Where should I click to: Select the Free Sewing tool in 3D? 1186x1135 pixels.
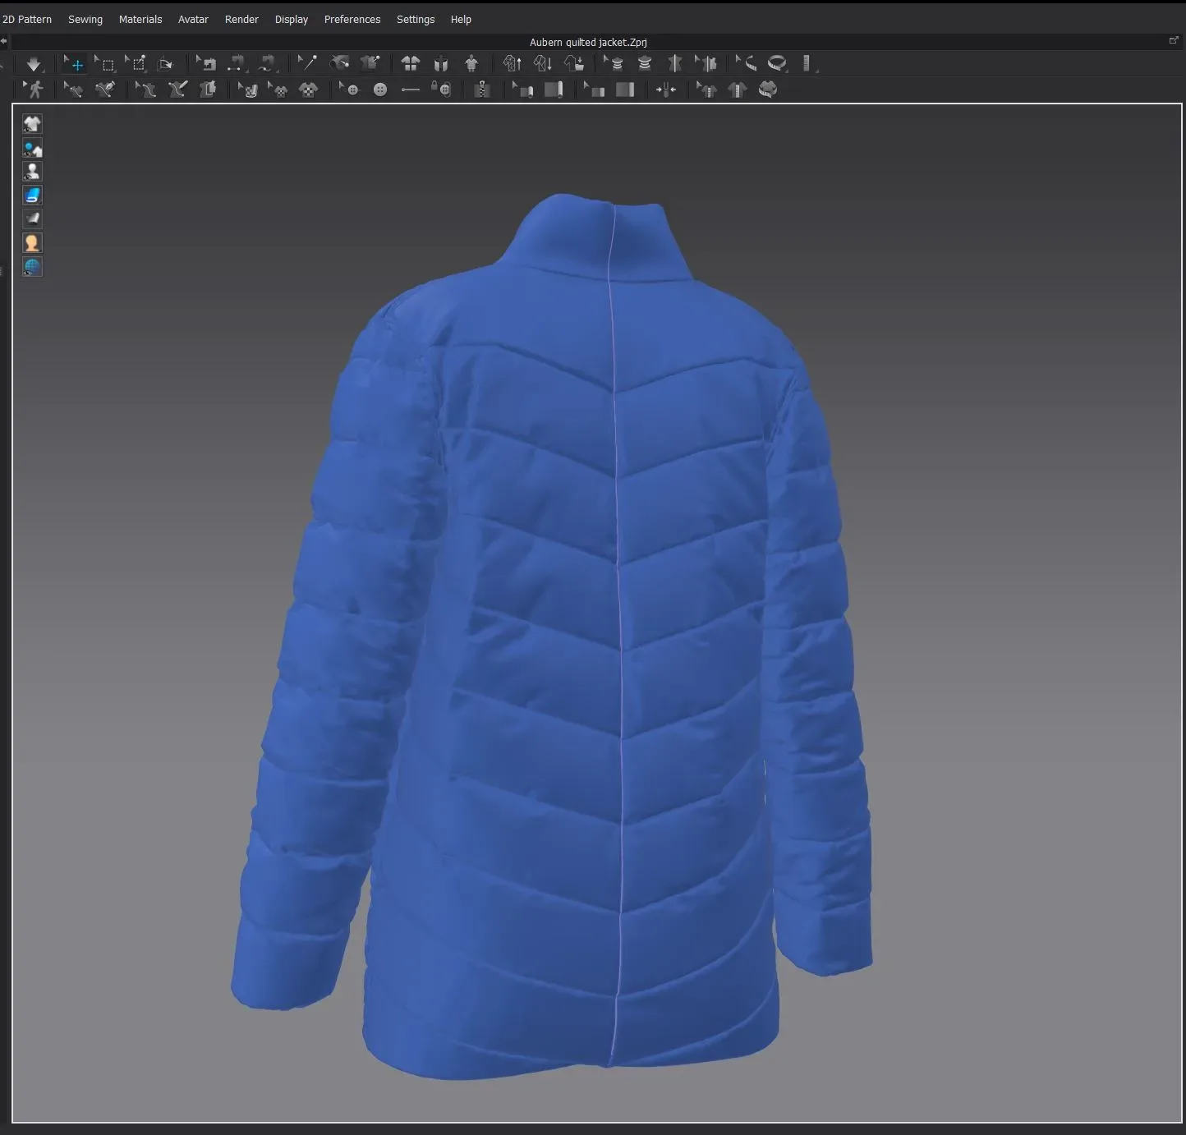[x=267, y=64]
